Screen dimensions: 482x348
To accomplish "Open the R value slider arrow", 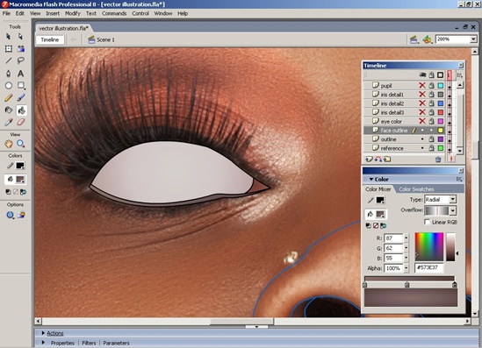I will click(x=406, y=238).
